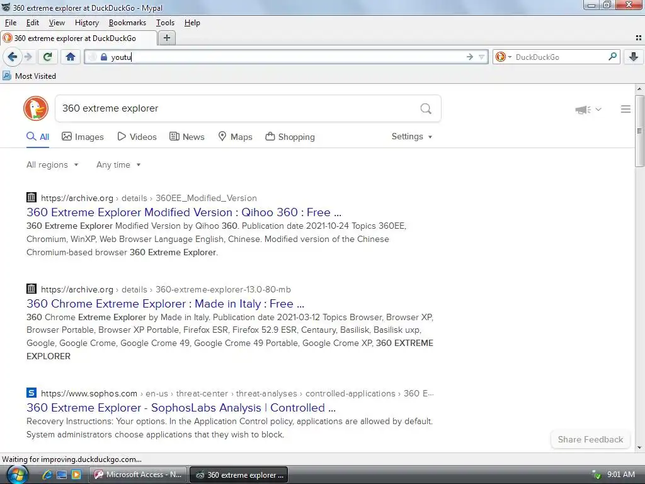This screenshot has width=645, height=484.
Task: Open the Most Visited bookmarks folder
Action: (29, 76)
